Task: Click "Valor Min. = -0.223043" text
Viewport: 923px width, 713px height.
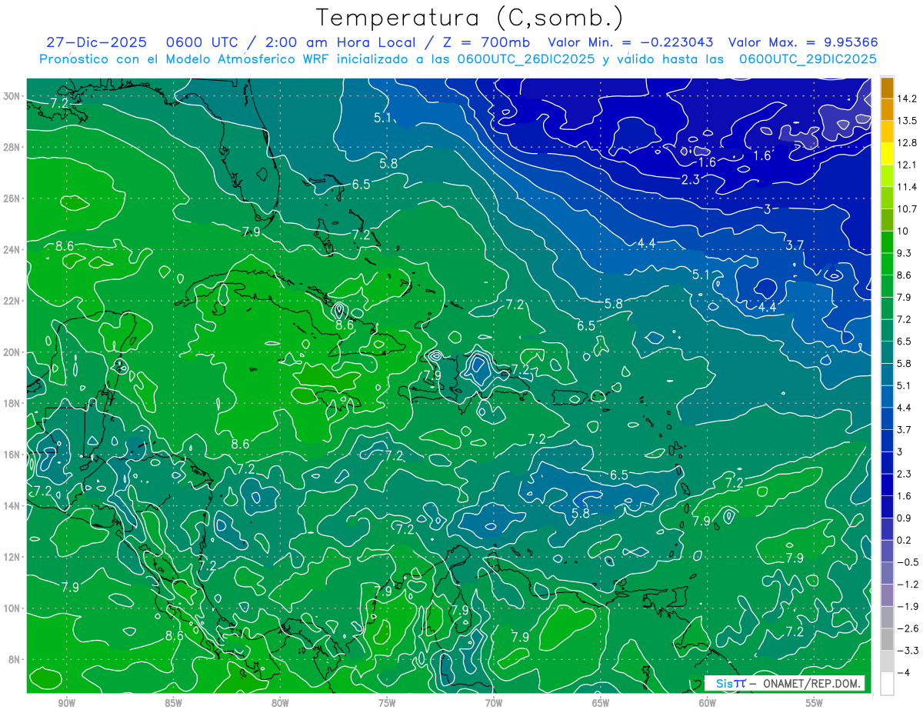Action: point(630,42)
